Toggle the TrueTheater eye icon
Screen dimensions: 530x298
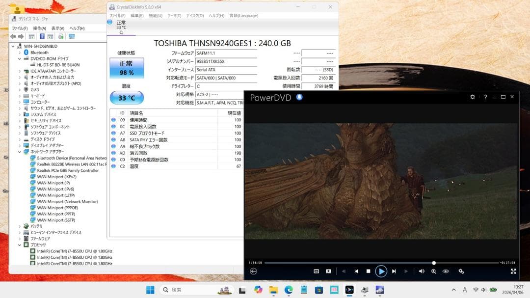(x=446, y=271)
